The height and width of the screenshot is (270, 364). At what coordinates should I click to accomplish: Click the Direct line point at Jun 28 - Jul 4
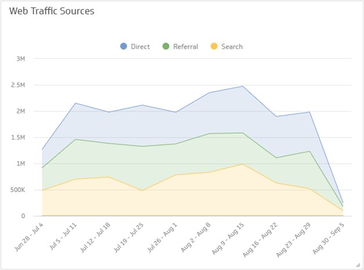[x=42, y=150]
